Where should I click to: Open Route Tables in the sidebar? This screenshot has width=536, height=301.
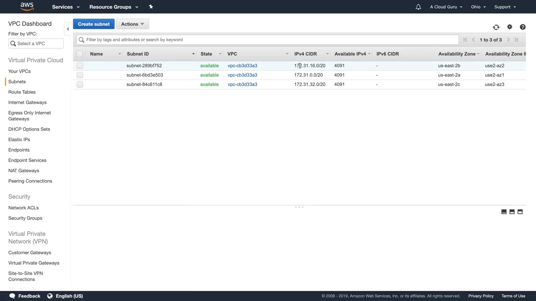coord(22,92)
